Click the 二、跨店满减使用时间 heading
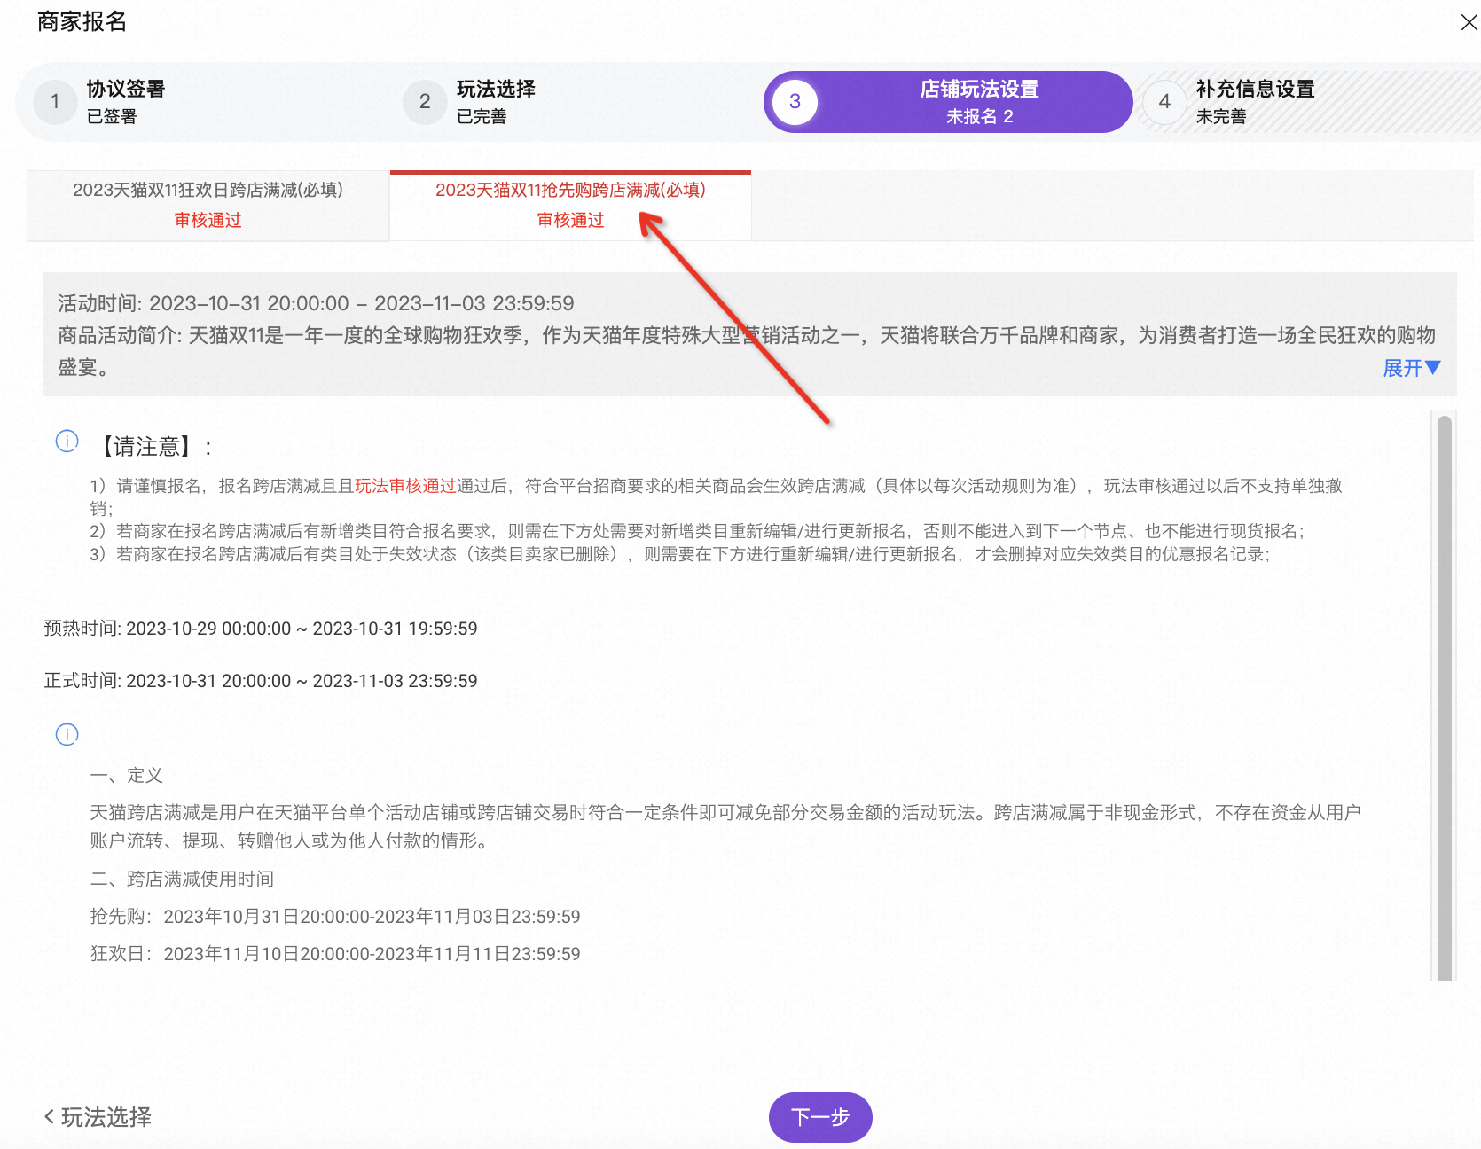Viewport: 1481px width, 1149px height. click(x=182, y=879)
